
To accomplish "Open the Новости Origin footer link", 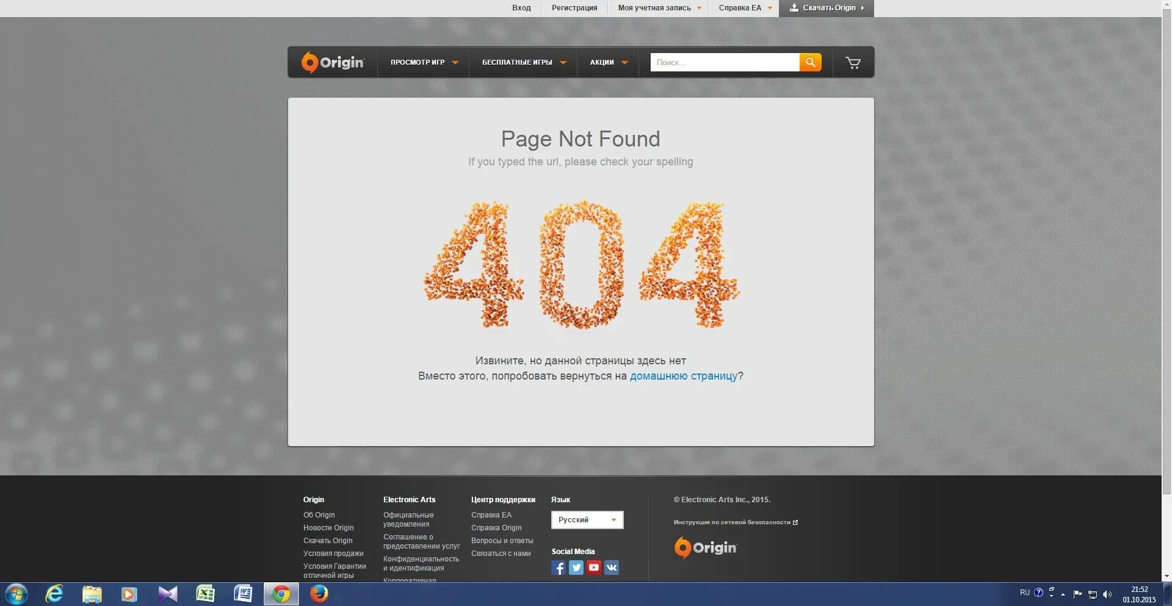I will pos(328,528).
